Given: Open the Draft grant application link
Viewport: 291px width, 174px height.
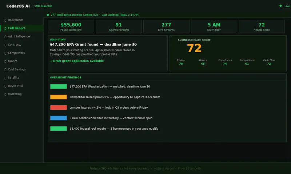Looking at the screenshot, I should point(77,61).
